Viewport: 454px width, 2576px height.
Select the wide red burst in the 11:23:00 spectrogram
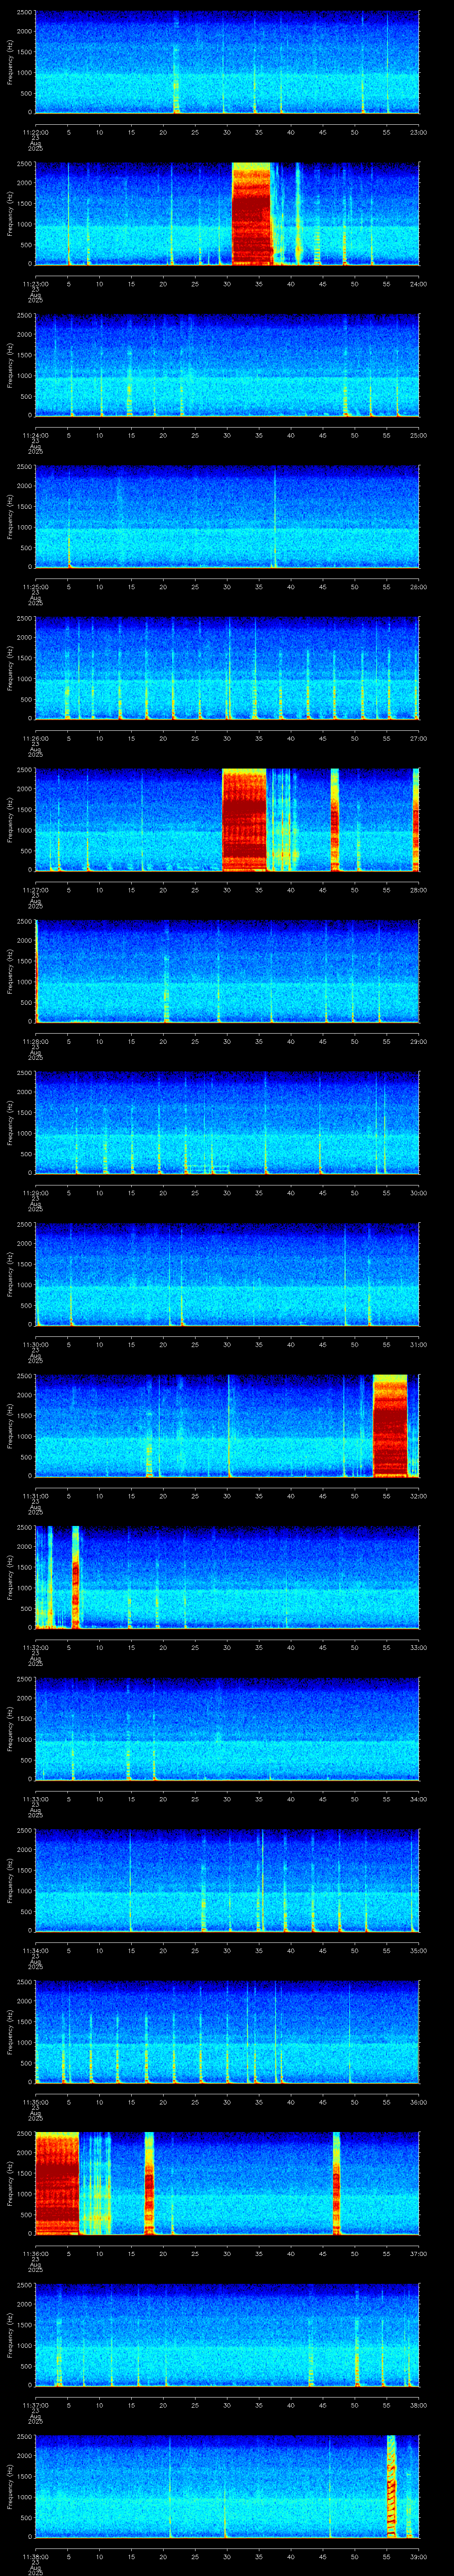click(x=251, y=213)
